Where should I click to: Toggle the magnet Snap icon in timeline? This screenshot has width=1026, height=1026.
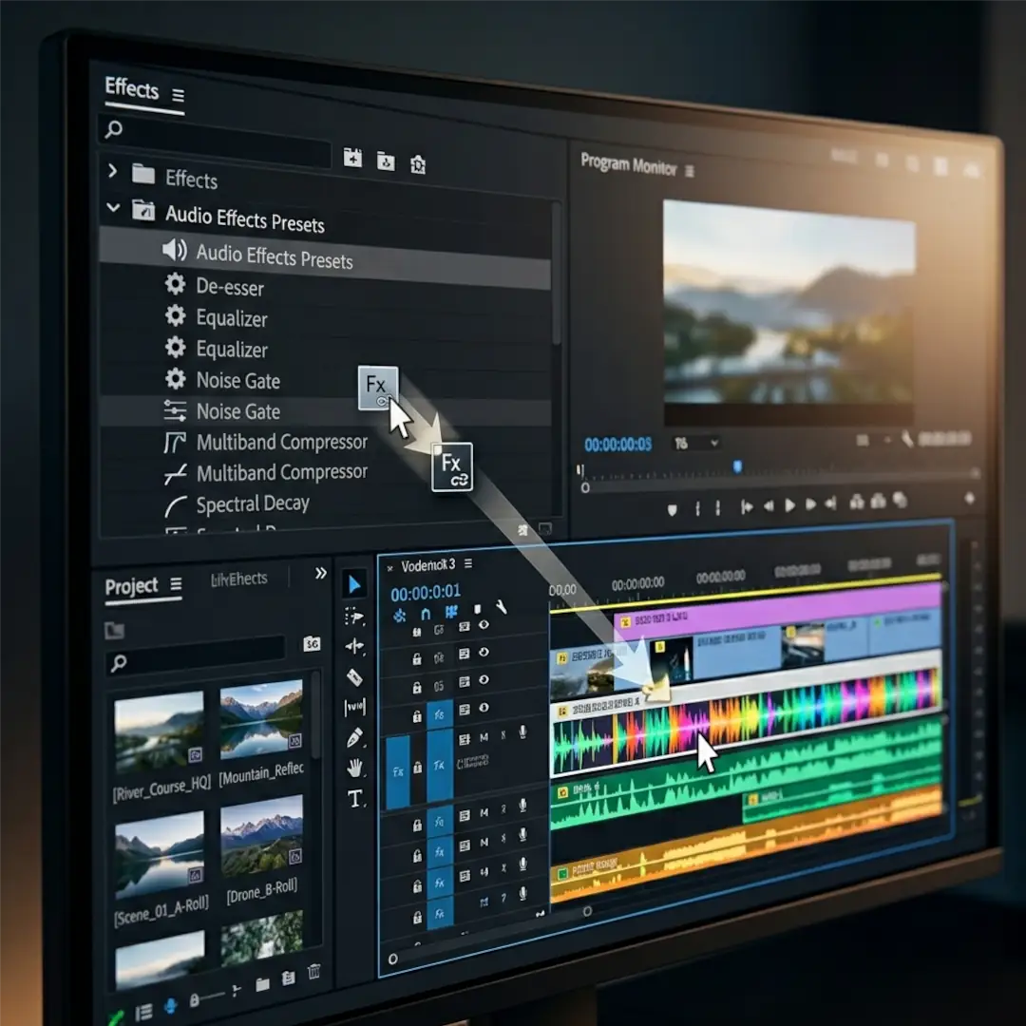click(x=426, y=614)
